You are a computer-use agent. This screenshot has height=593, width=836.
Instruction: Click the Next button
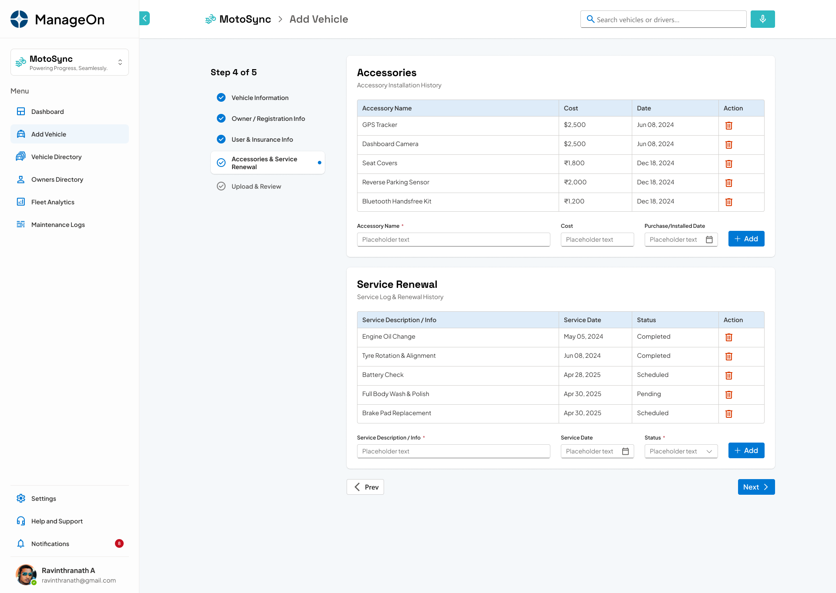[756, 487]
